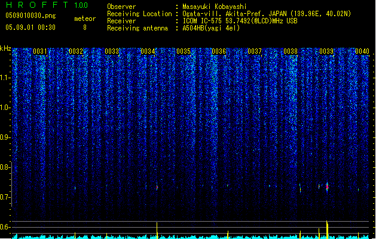Viewport: 376px width, 239px height.
Task: Click time marker 0037
Action: click(255, 51)
